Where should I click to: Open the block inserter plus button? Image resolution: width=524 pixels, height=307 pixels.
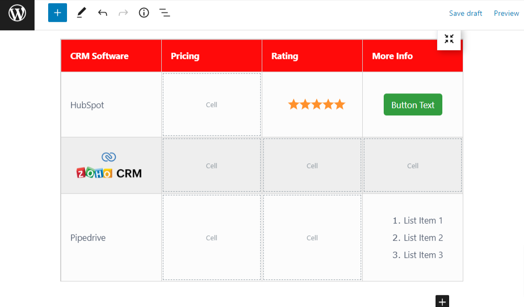(x=58, y=13)
